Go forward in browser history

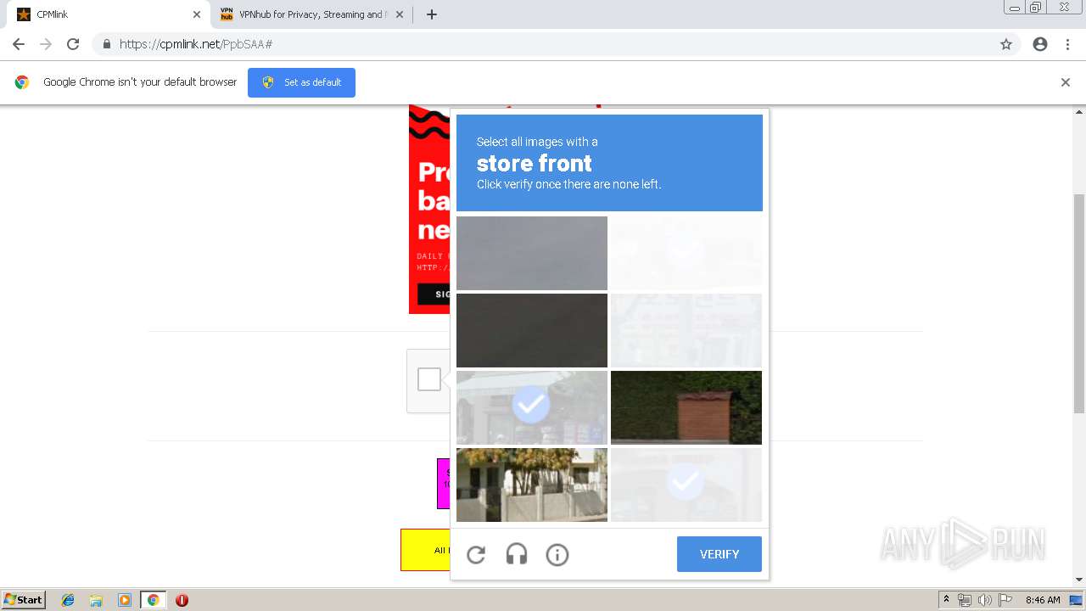[46, 44]
